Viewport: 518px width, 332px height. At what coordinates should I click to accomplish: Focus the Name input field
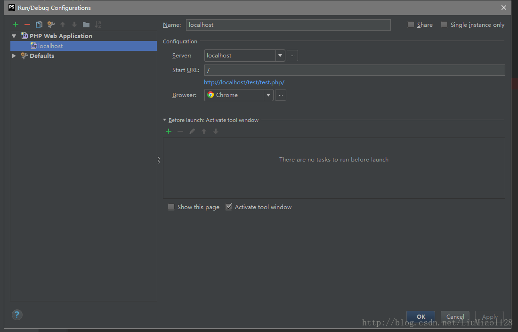pos(288,25)
